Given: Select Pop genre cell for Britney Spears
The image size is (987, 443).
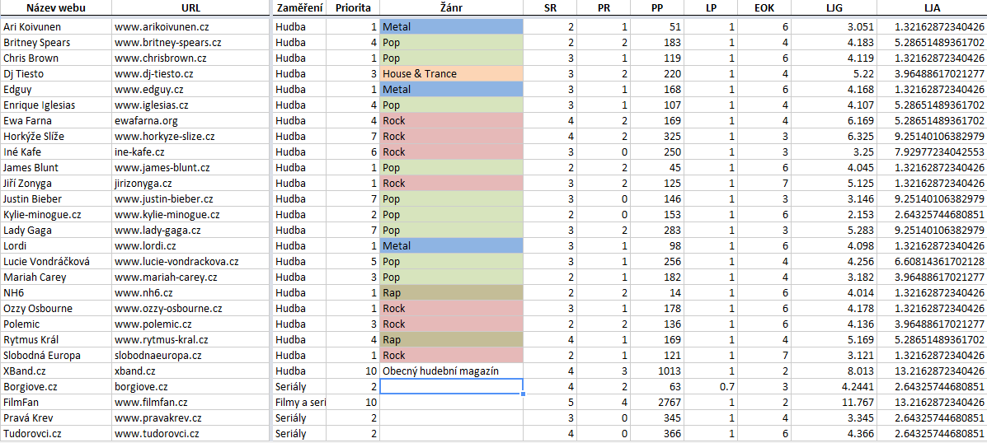Looking at the screenshot, I should coord(451,43).
